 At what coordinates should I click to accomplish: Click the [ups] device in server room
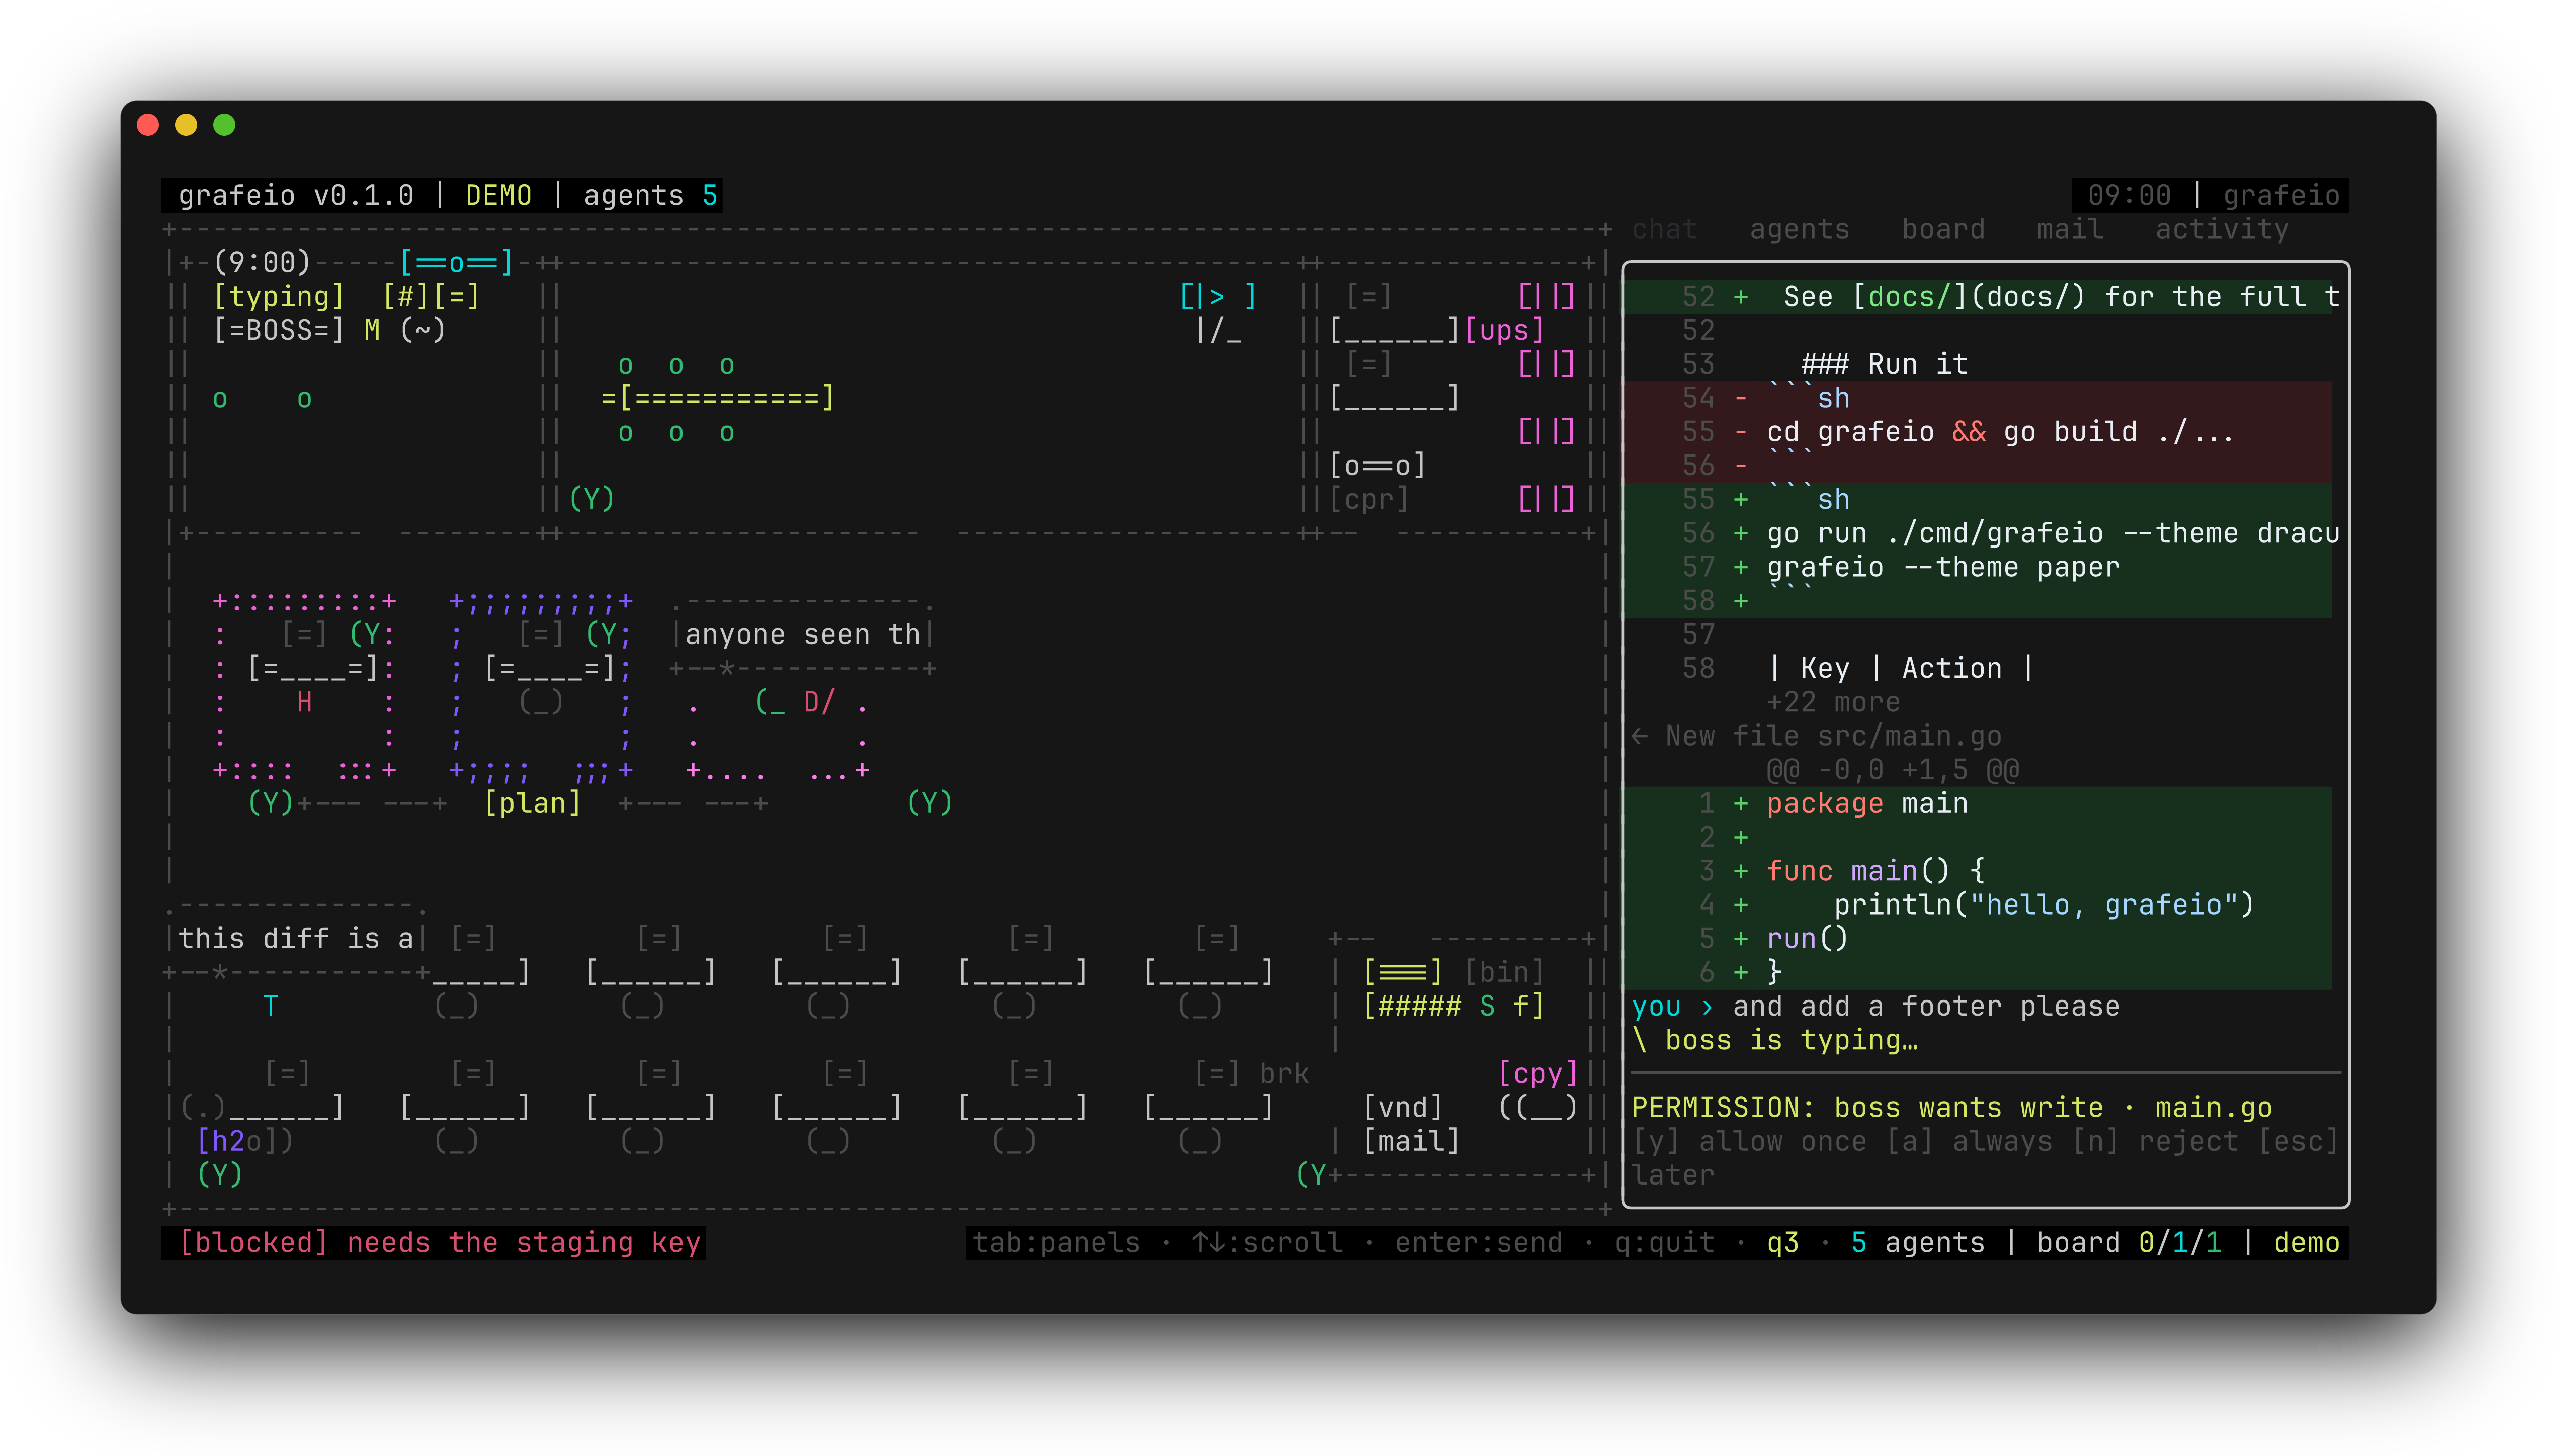1504,330
